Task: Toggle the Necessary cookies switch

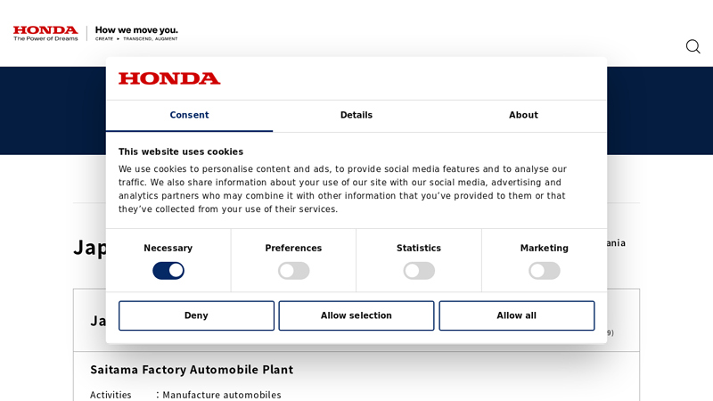Action: coord(168,271)
